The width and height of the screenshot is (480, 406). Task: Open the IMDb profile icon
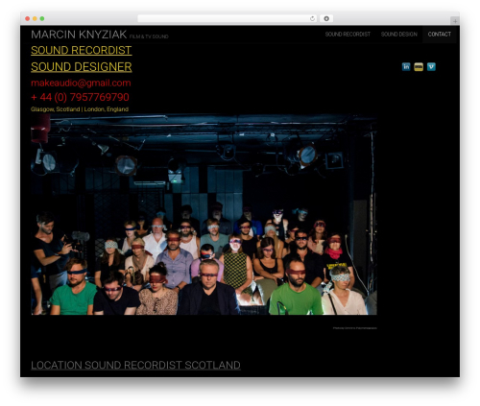point(419,66)
